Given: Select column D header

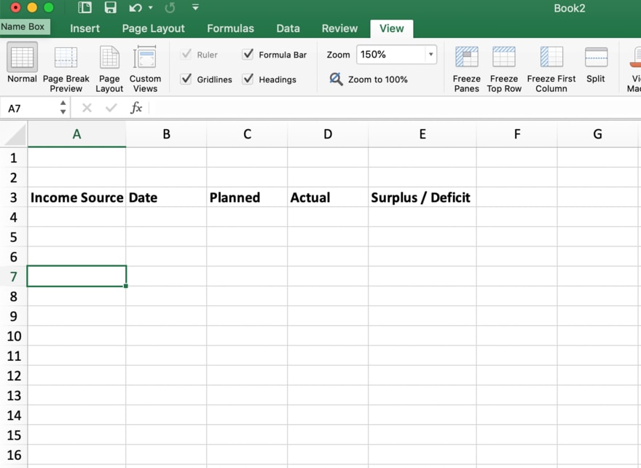Looking at the screenshot, I should pyautogui.click(x=328, y=134).
